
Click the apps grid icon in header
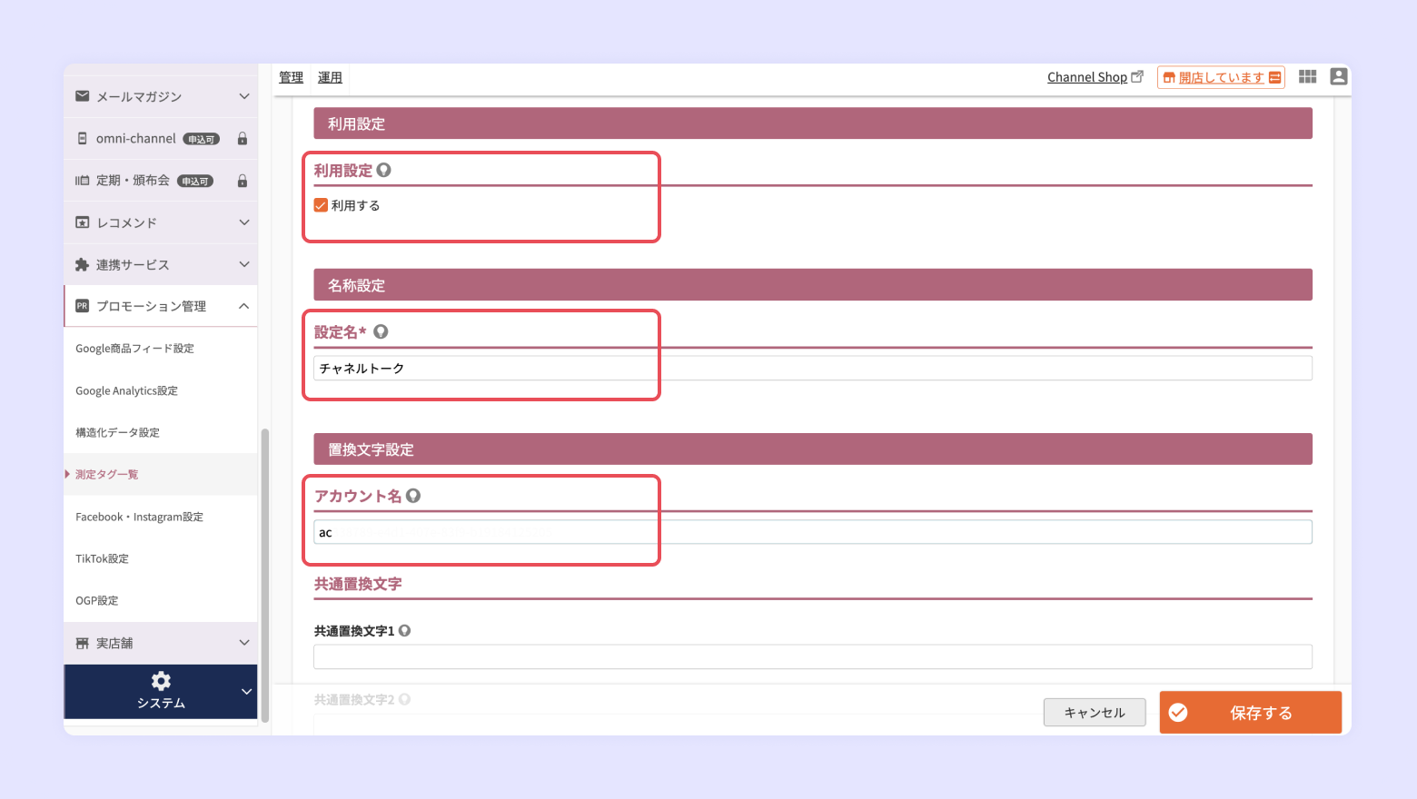[1307, 77]
